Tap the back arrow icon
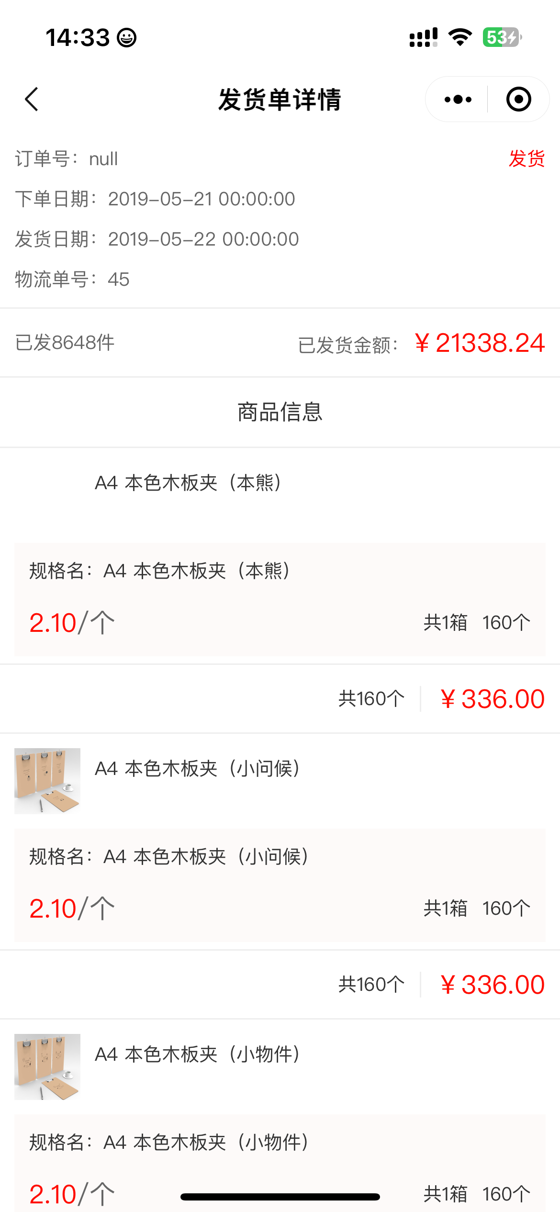This screenshot has width=560, height=1212. 32,100
